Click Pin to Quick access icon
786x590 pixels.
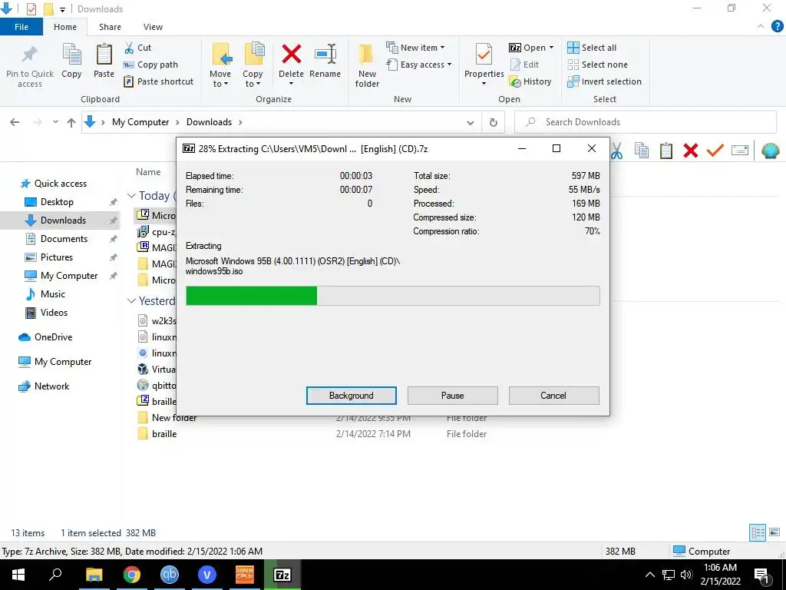click(x=30, y=55)
